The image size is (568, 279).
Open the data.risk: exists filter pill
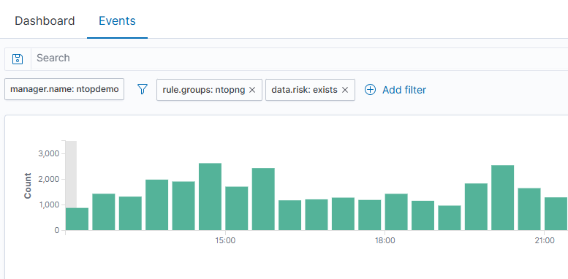point(304,90)
